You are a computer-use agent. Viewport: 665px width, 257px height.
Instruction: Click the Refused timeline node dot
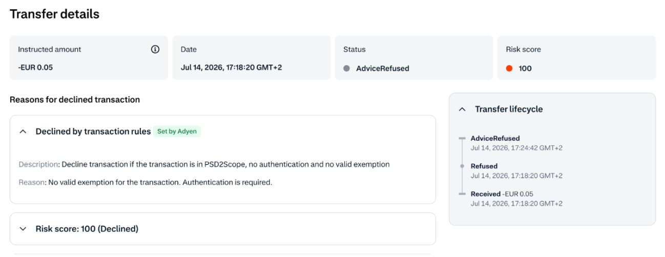(x=462, y=166)
